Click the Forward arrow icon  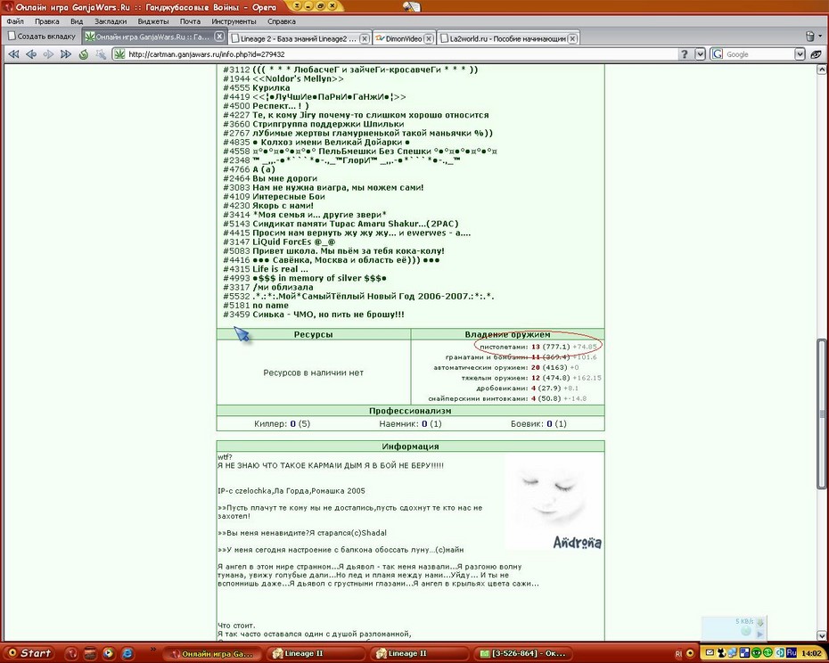[48, 54]
